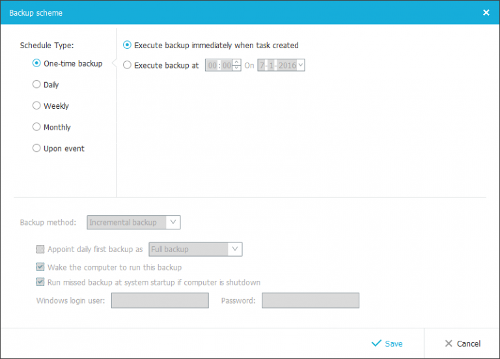Save the backup scheme
This screenshot has width=500, height=359.
387,343
